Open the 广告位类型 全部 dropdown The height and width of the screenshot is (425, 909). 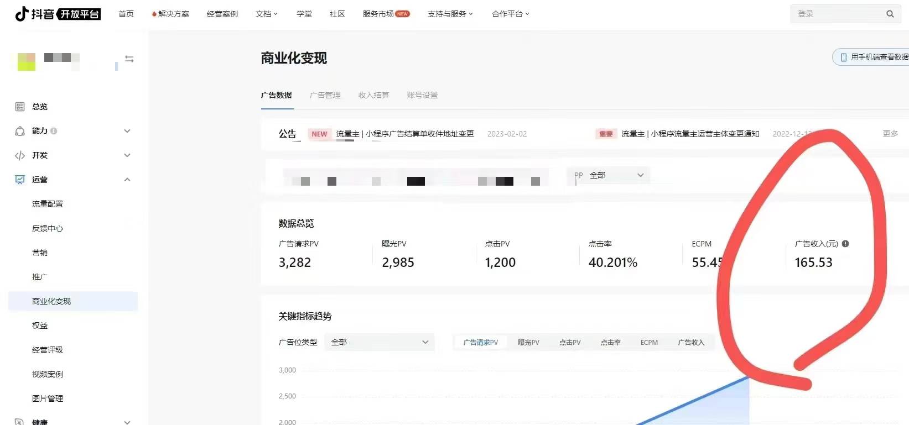point(380,343)
